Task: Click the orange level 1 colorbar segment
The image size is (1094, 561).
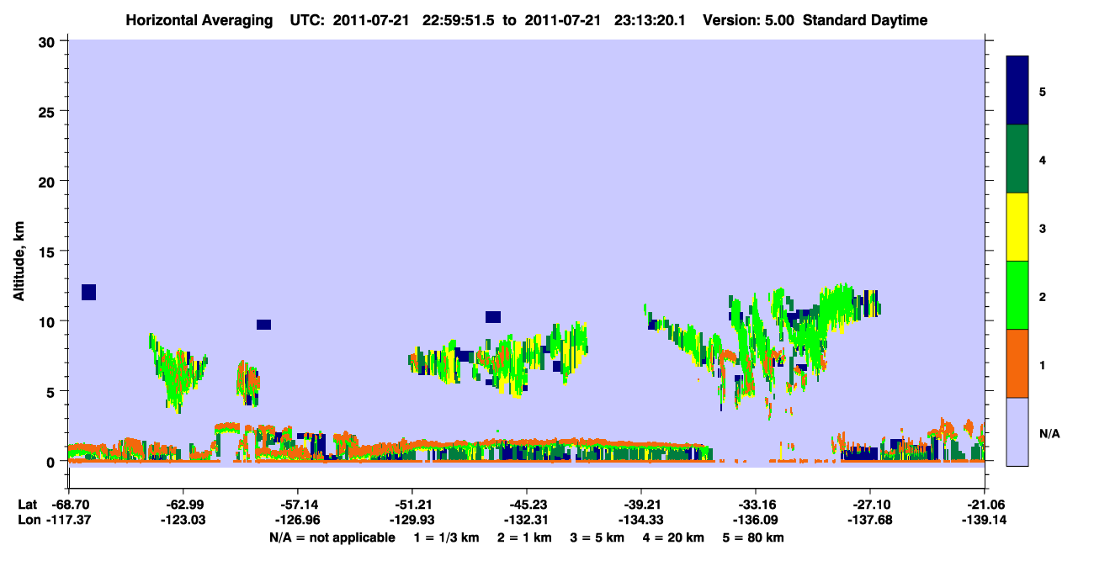Action: point(1017,363)
